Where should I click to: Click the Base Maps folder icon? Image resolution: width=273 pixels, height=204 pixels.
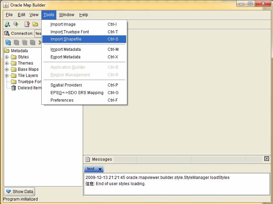coord(13,69)
